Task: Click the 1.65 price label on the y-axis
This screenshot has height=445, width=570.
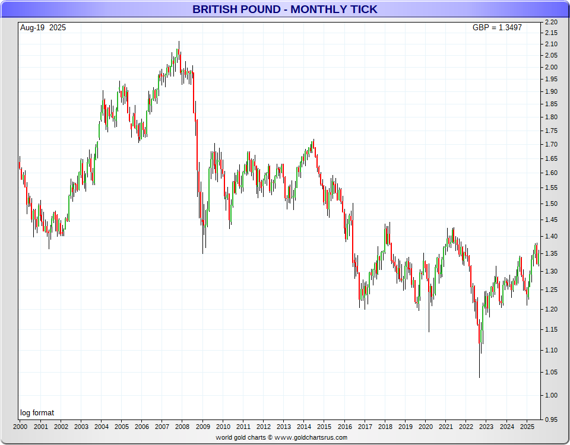Action: point(552,159)
